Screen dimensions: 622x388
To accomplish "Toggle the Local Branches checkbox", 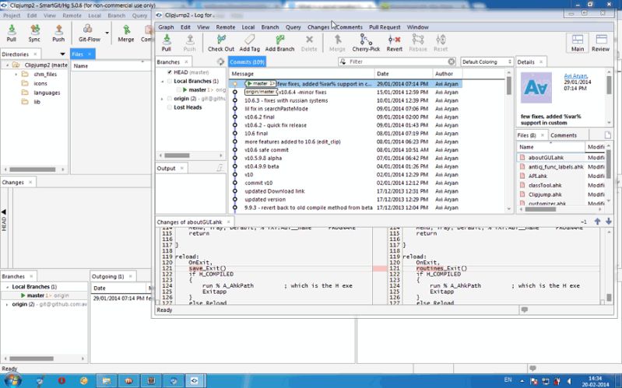I will point(170,81).
